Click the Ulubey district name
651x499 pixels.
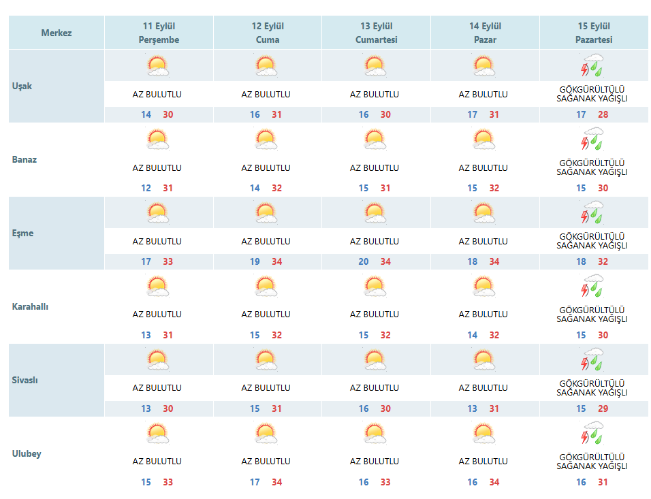tap(27, 454)
